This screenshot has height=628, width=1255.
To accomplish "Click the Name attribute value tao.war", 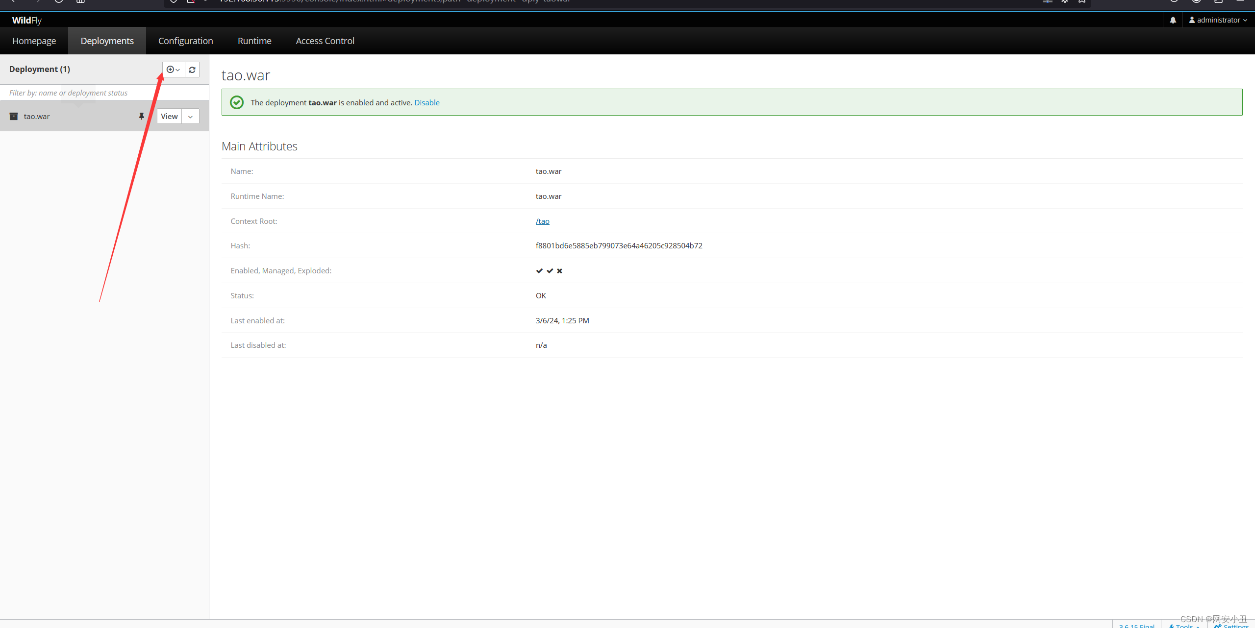I will tap(549, 171).
